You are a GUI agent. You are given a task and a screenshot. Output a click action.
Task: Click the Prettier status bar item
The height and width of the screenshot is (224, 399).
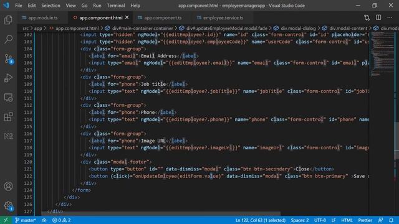pyautogui.click(x=365, y=220)
